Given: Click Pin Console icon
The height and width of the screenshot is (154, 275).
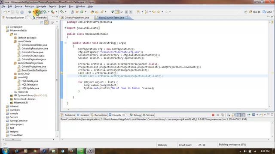Looking at the screenshot, I should tap(249, 115).
